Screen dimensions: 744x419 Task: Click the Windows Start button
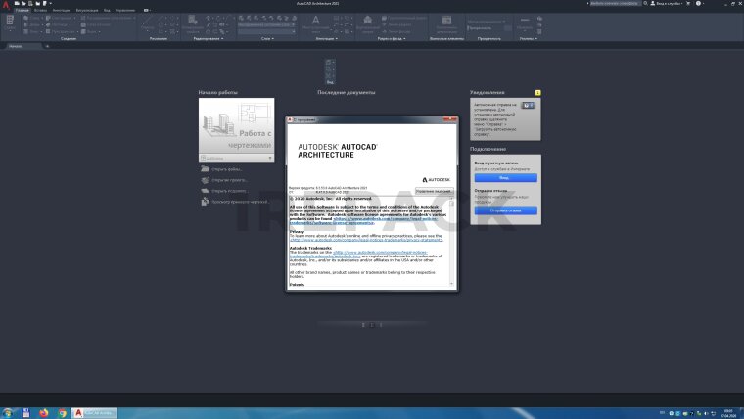[8, 411]
